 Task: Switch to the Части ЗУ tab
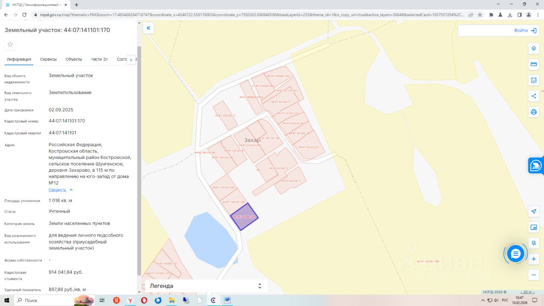click(99, 59)
